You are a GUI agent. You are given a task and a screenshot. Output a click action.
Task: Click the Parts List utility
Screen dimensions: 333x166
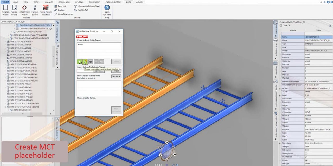click(x=62, y=6)
